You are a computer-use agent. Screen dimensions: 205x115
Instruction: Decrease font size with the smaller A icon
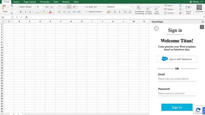click(52, 7)
